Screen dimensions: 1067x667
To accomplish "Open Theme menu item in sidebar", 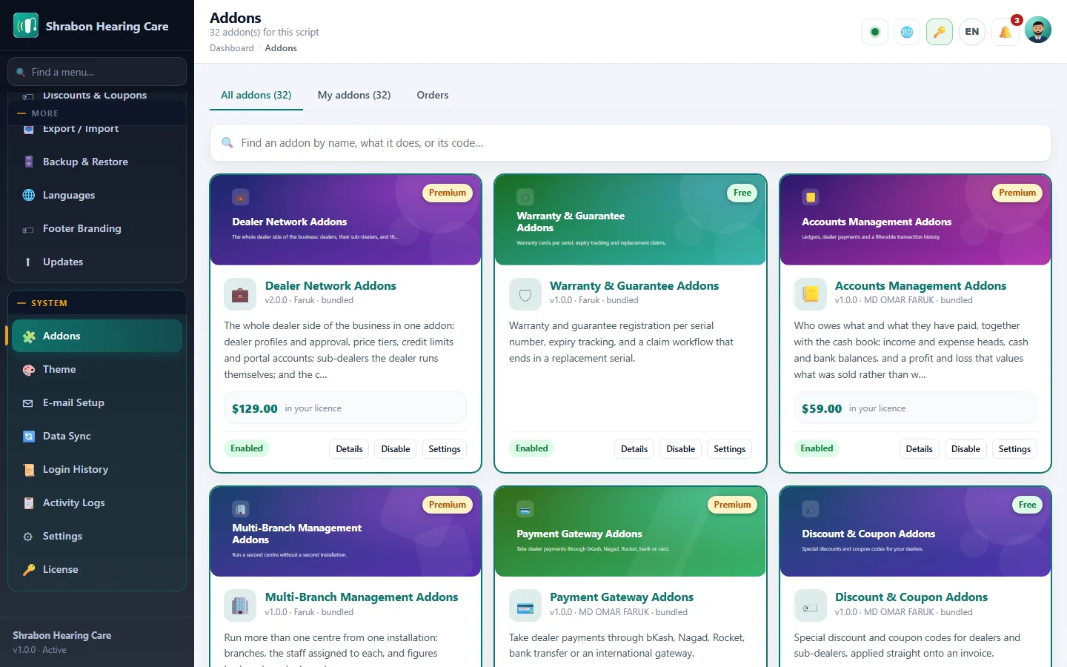I will point(97,369).
